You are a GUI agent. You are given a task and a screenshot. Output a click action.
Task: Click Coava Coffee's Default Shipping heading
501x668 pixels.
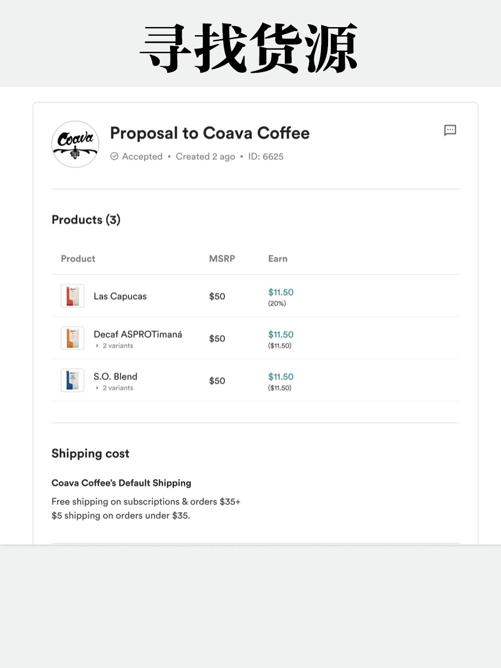click(x=121, y=483)
